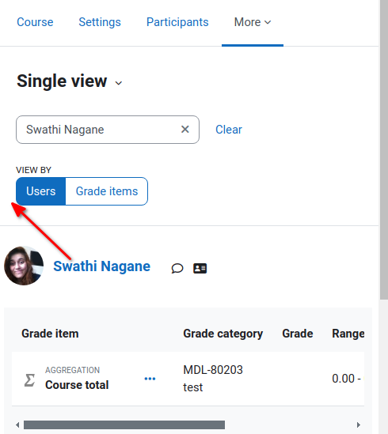Switch view by Users toggle

point(40,191)
